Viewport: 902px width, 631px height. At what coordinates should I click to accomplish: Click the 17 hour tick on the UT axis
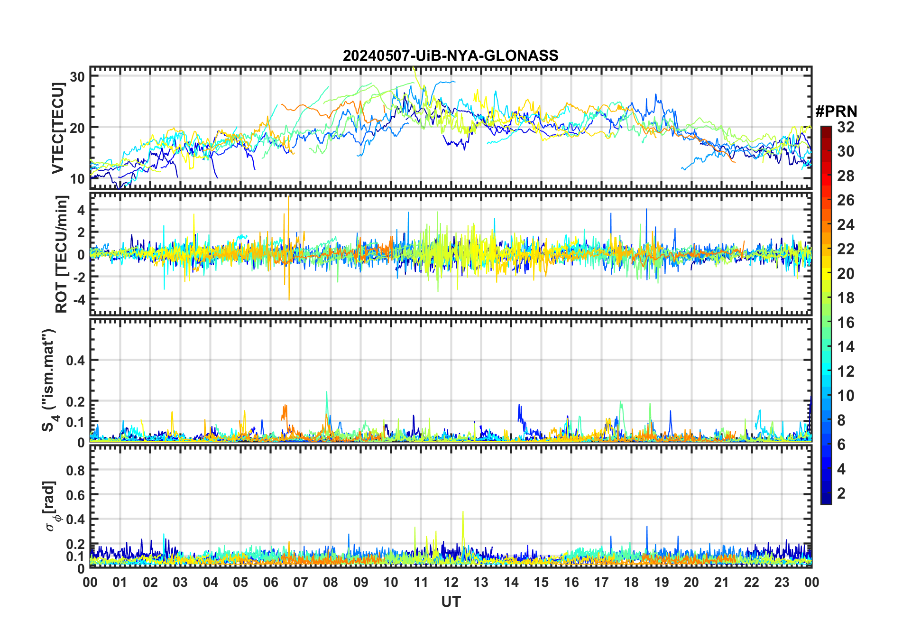(601, 582)
